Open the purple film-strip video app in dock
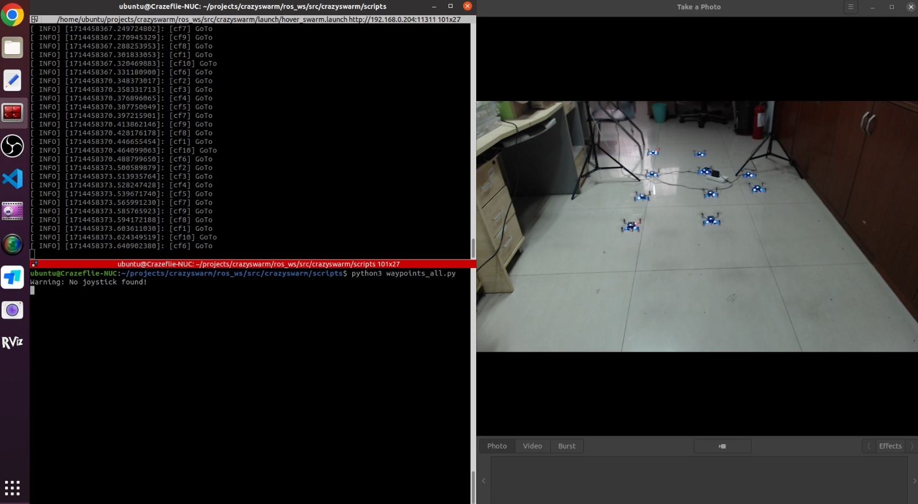 [x=12, y=212]
